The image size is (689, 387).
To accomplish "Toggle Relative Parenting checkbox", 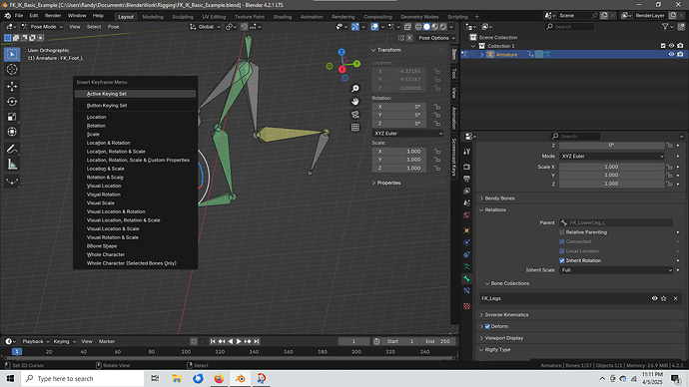I will click(561, 232).
